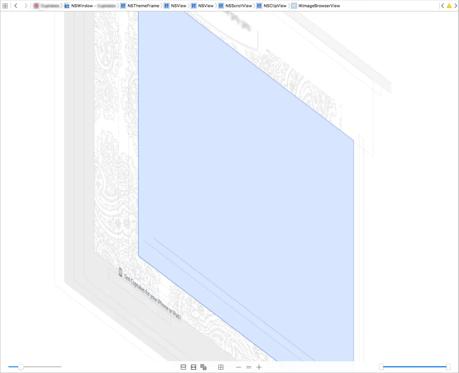This screenshot has height=373, width=459.
Task: Go forward in jump bar history
Action: point(26,6)
